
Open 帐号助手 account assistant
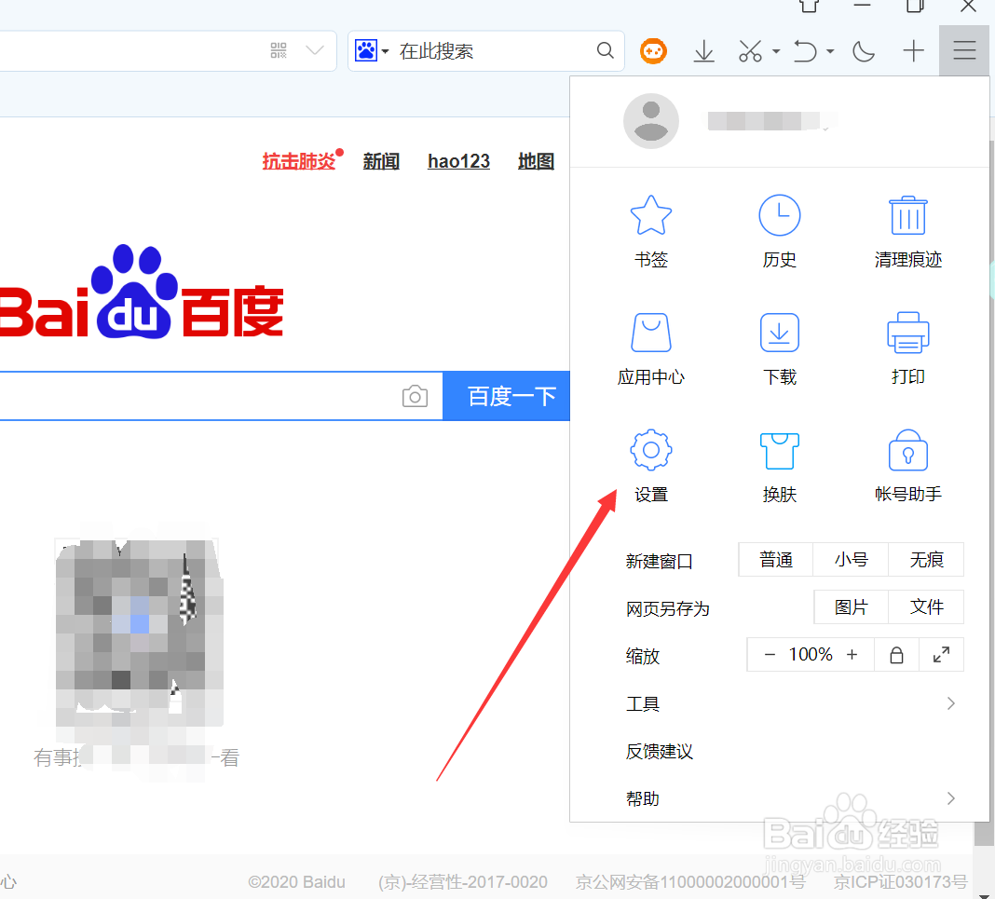click(x=907, y=466)
